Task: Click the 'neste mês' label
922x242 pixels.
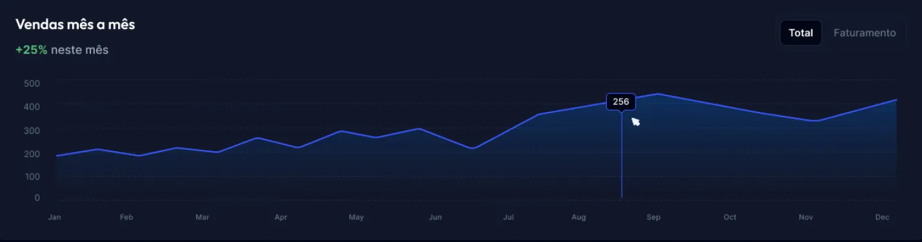Action: tap(79, 50)
